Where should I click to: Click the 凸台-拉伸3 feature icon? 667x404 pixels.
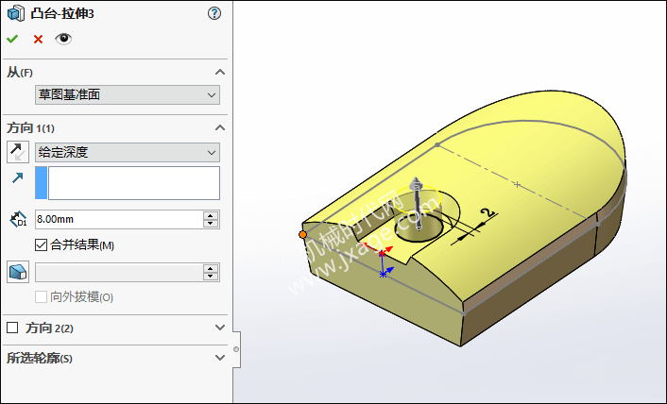point(16,13)
